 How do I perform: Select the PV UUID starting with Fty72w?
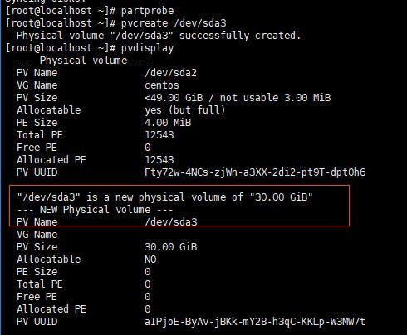tap(255, 172)
